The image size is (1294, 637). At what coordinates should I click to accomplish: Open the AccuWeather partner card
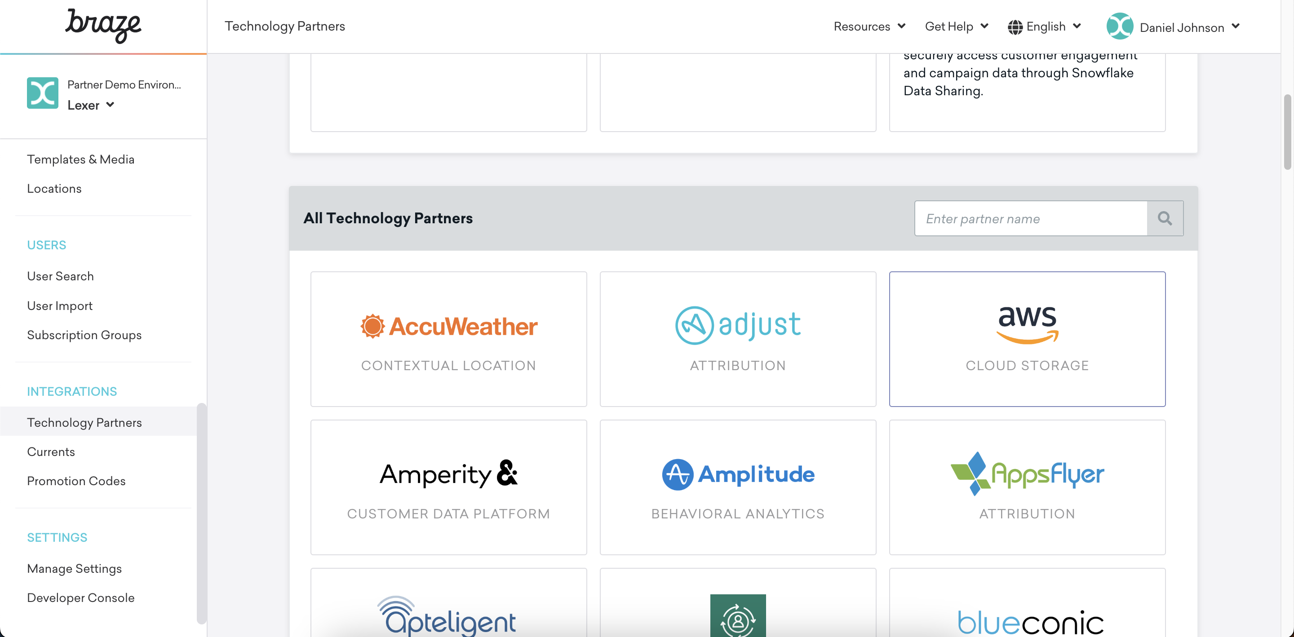tap(448, 339)
